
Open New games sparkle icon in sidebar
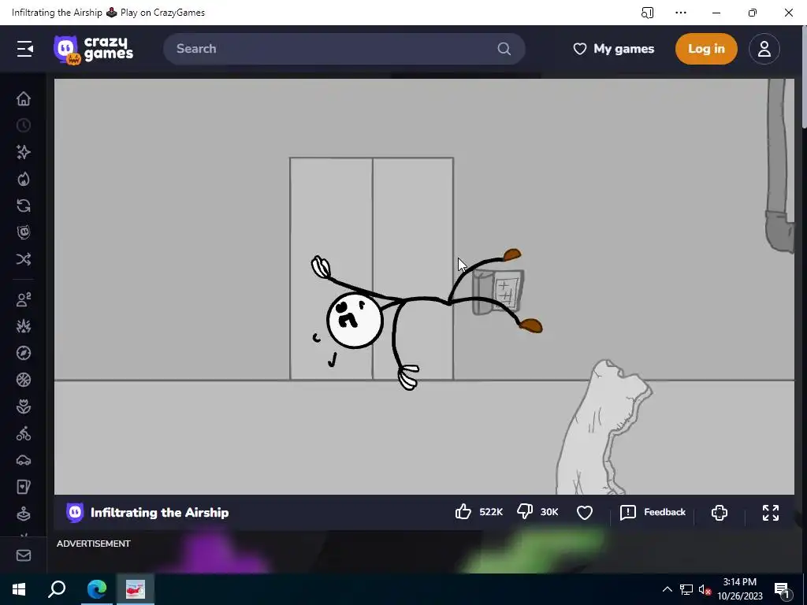tap(23, 152)
